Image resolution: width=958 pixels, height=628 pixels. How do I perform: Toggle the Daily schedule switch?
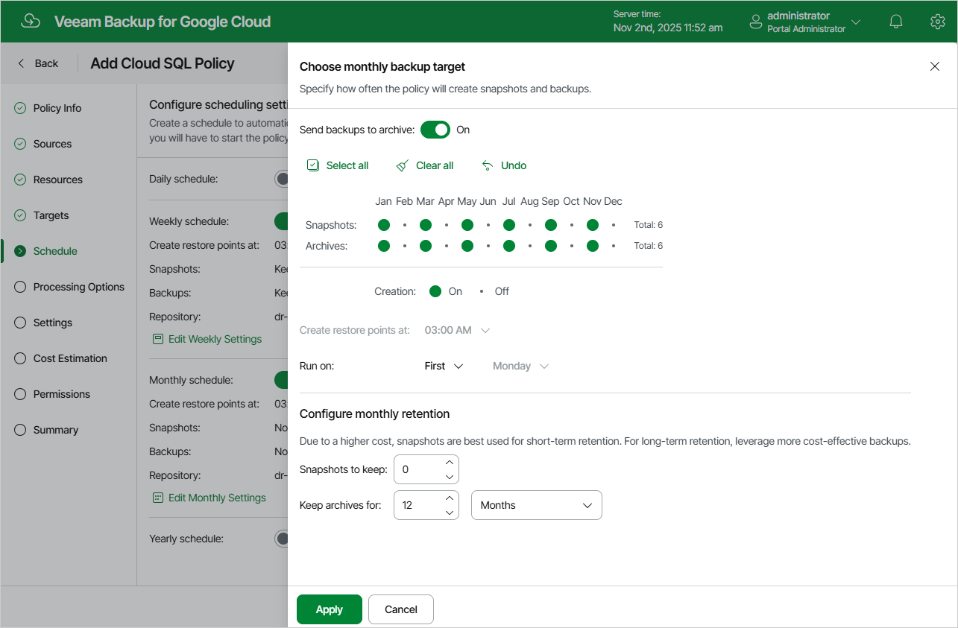282,179
